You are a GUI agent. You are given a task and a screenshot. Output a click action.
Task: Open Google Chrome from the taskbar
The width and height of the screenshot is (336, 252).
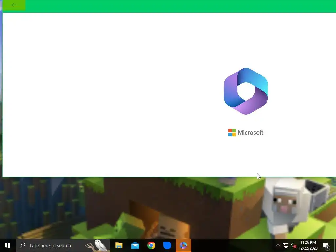[x=151, y=245]
